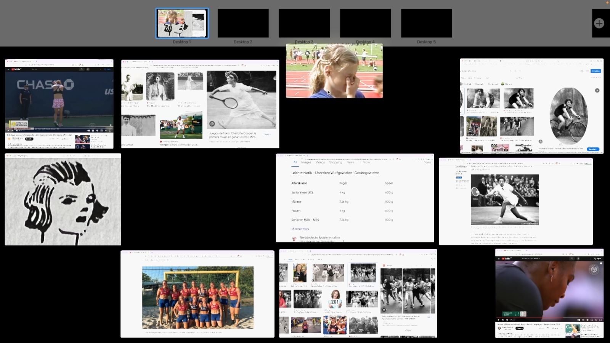610x343 pixels.
Task: Open the Tools dropdown in the Leichtathletik search
Action: (x=427, y=162)
